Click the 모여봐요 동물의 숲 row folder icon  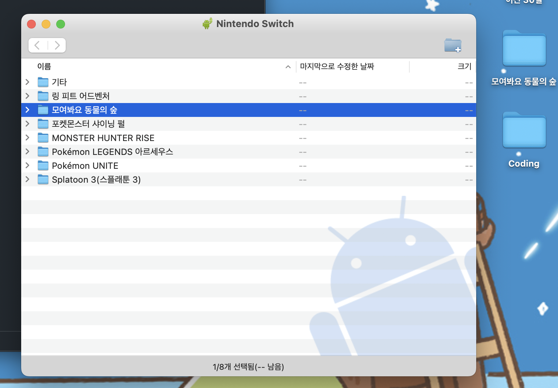tap(43, 110)
